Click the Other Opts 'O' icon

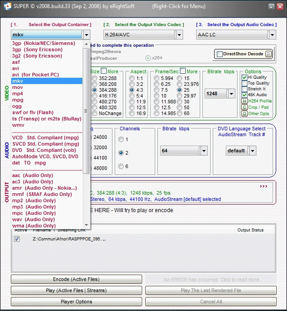pyautogui.click(x=244, y=114)
